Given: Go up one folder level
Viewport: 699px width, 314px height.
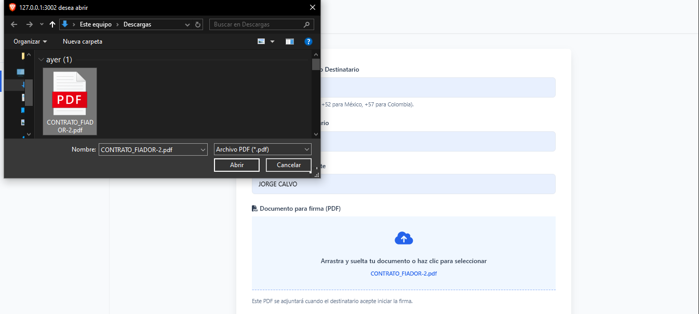Looking at the screenshot, I should pos(52,24).
